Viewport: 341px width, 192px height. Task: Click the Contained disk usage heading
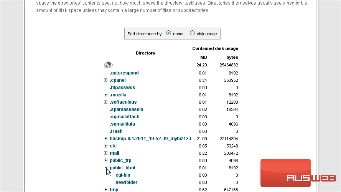coord(215,48)
